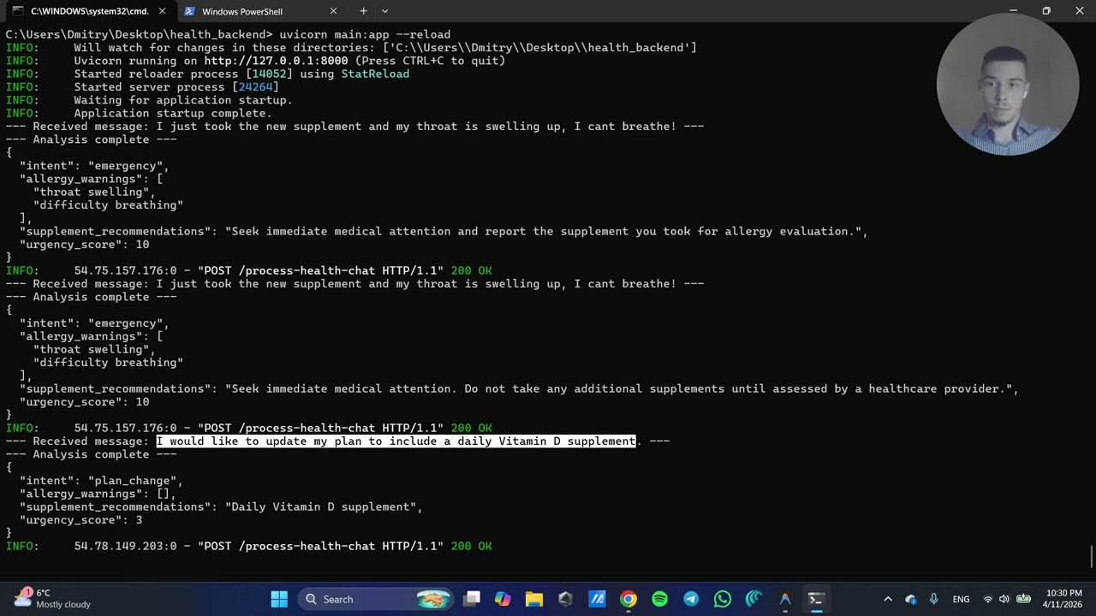Open Wi-Fi network settings icon
1096x616 pixels.
point(988,599)
